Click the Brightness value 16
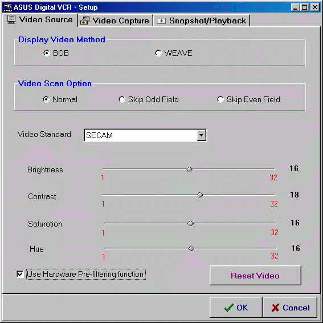Screen dimensions: 323x323 [x=294, y=168]
